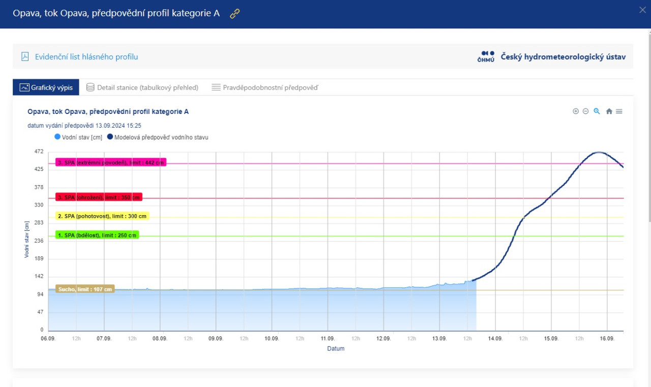The width and height of the screenshot is (651, 387).
Task: Click the 2. SPA (pohotovost) limit 300 cm label
Action: point(102,216)
